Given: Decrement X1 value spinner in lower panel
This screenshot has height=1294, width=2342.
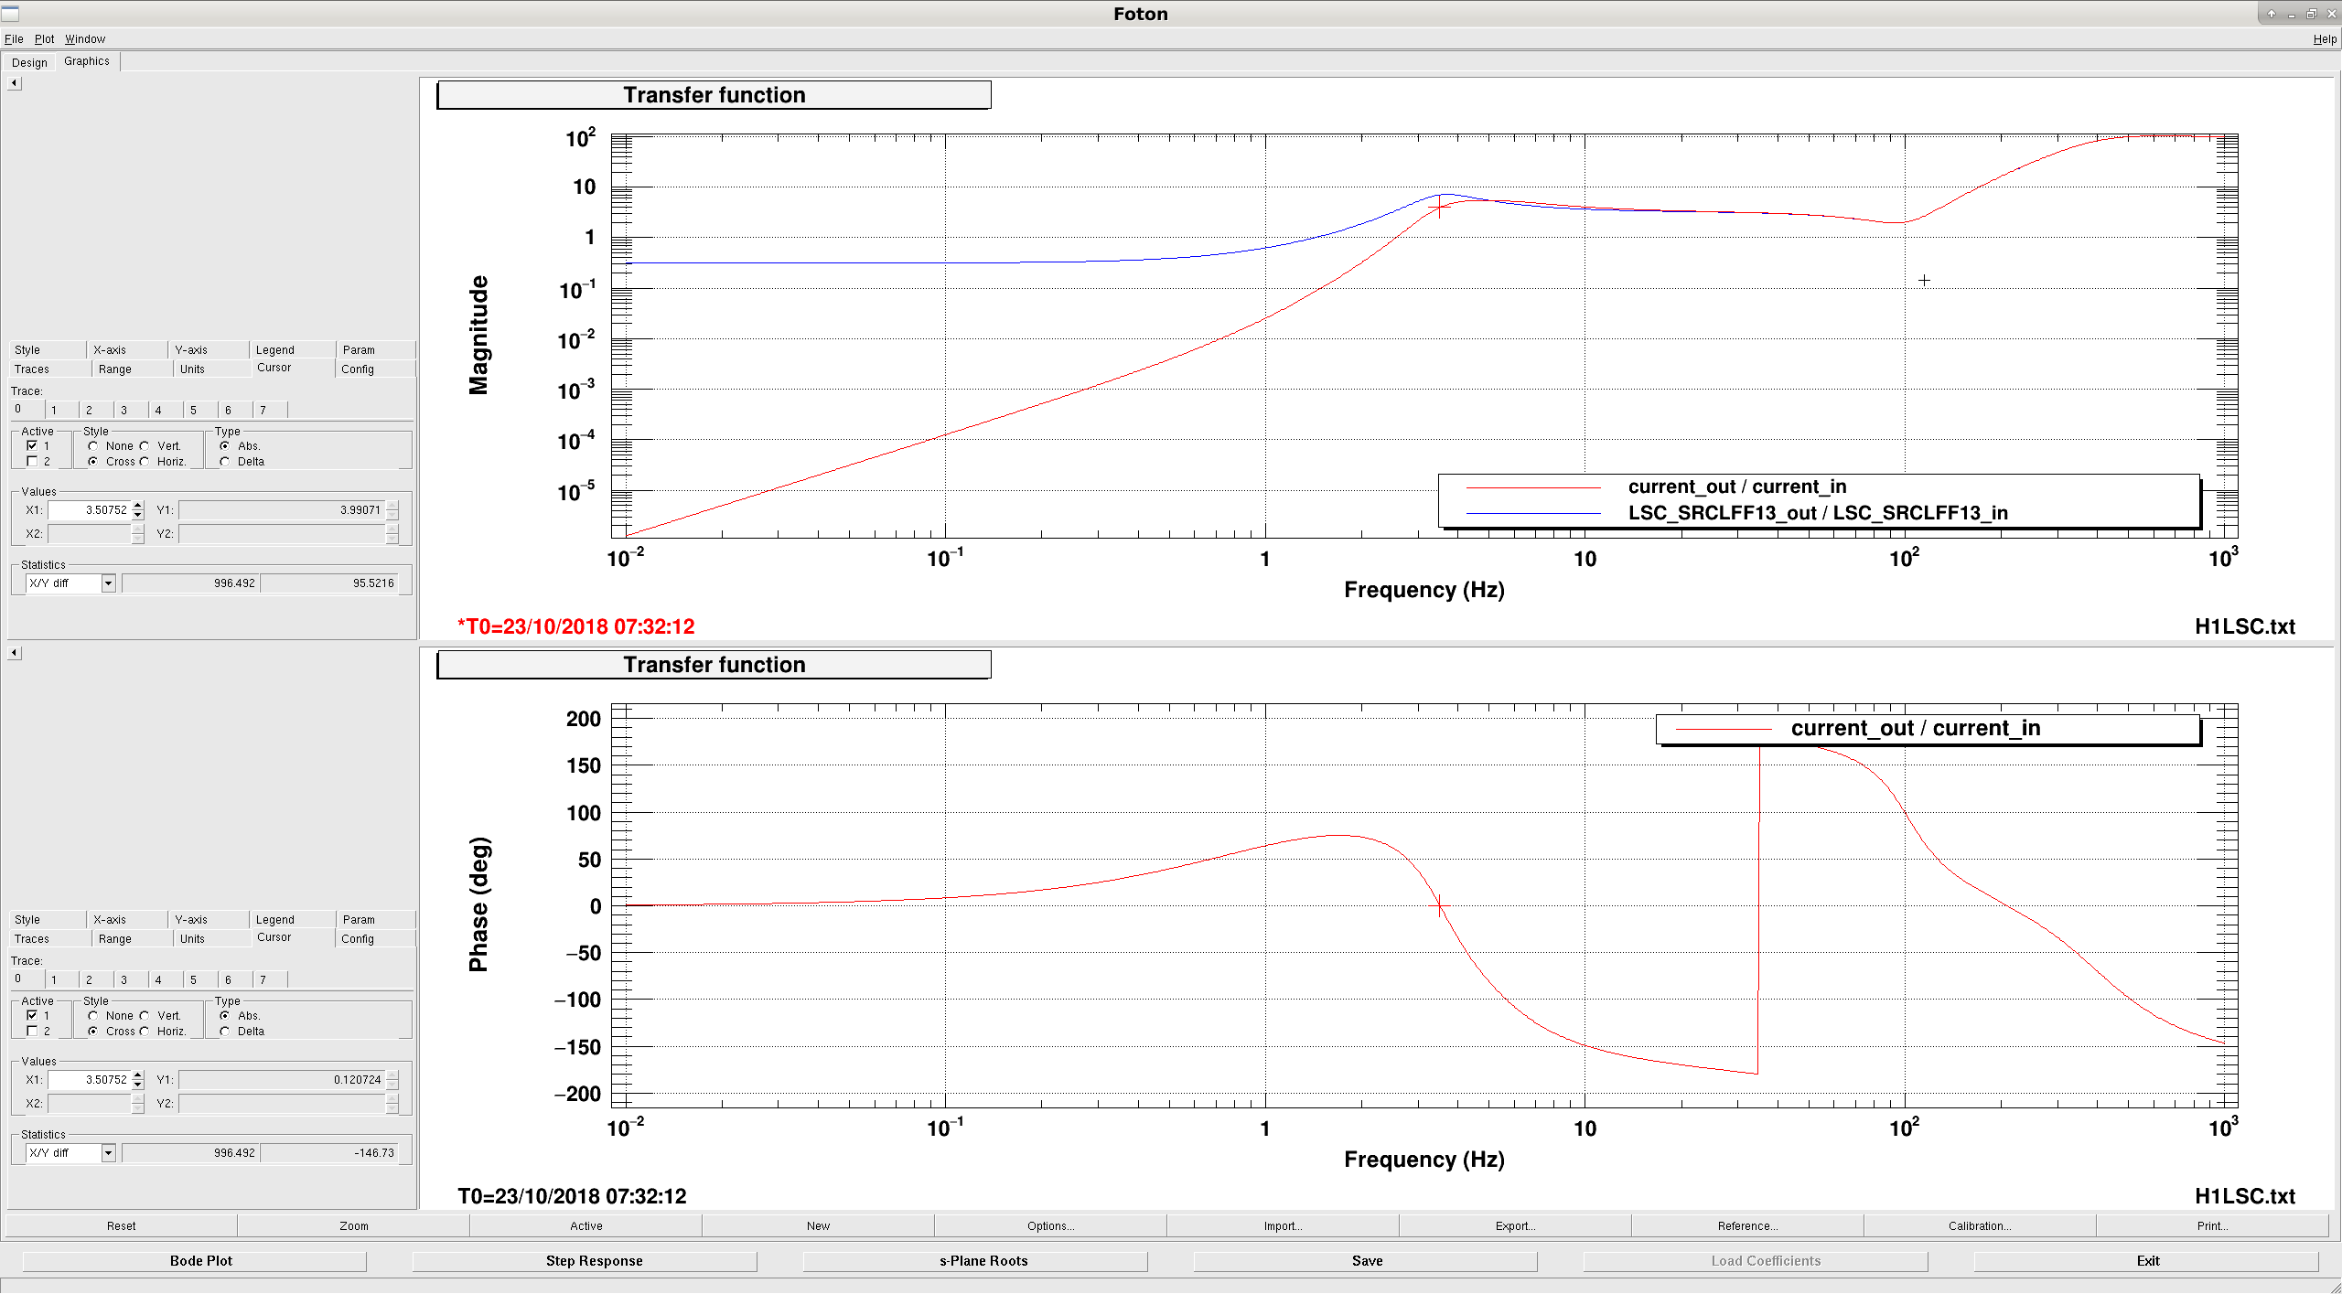Looking at the screenshot, I should (x=138, y=1085).
